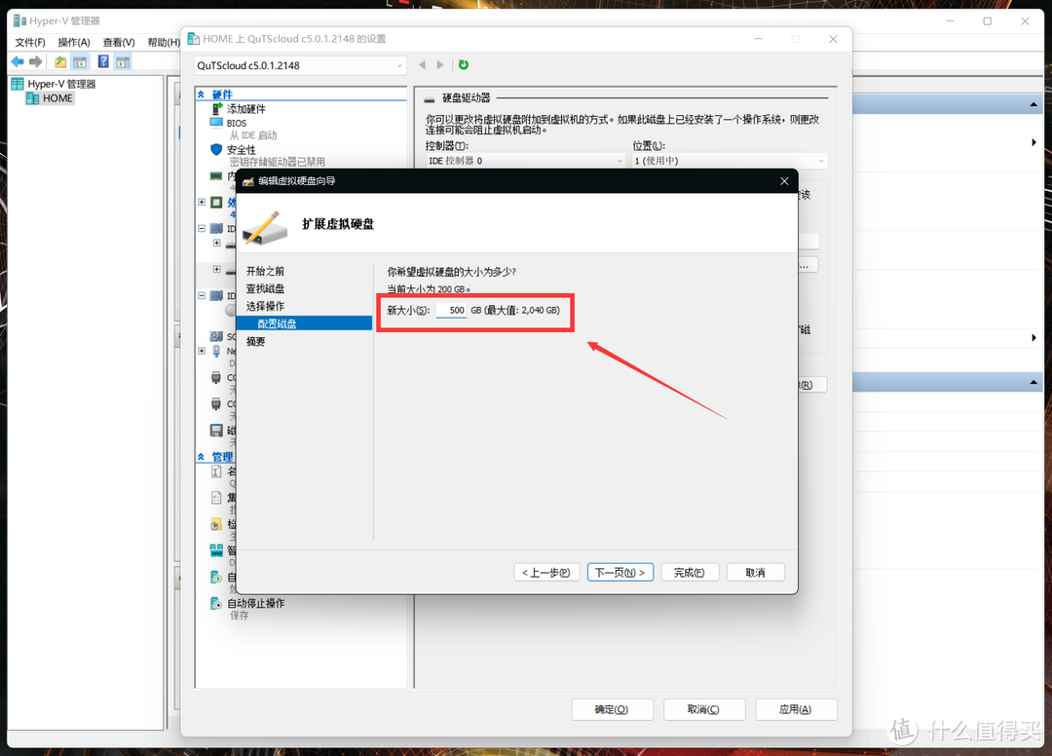This screenshot has height=756, width=1052.
Task: Open 操作(A) menu
Action: pos(74,42)
